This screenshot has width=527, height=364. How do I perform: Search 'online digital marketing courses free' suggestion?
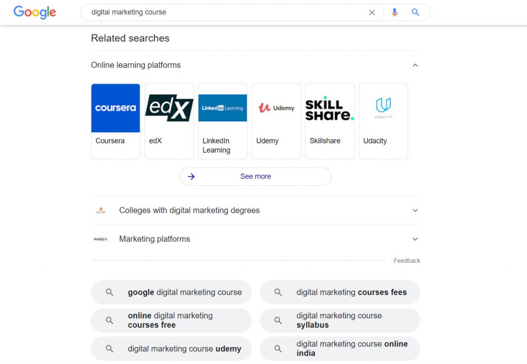point(171,320)
